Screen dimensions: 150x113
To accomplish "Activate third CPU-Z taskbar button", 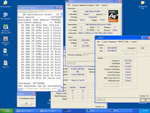I will pos(120,111).
